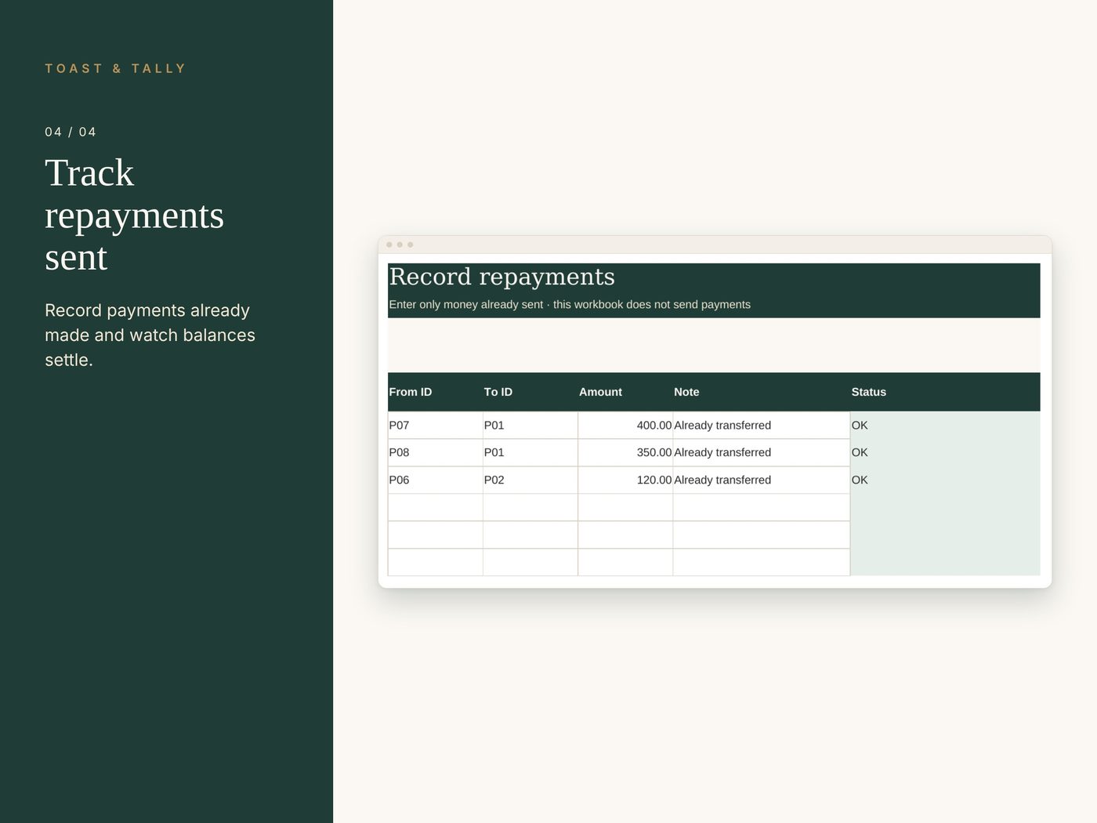This screenshot has height=823, width=1097.
Task: Click the From ID column header
Action: (x=411, y=392)
